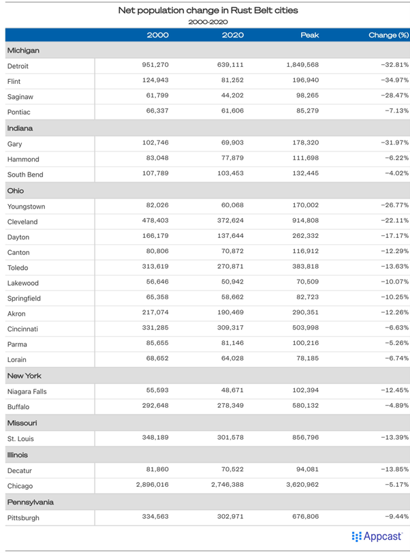Select Flint's change value −34.97%

(x=394, y=80)
